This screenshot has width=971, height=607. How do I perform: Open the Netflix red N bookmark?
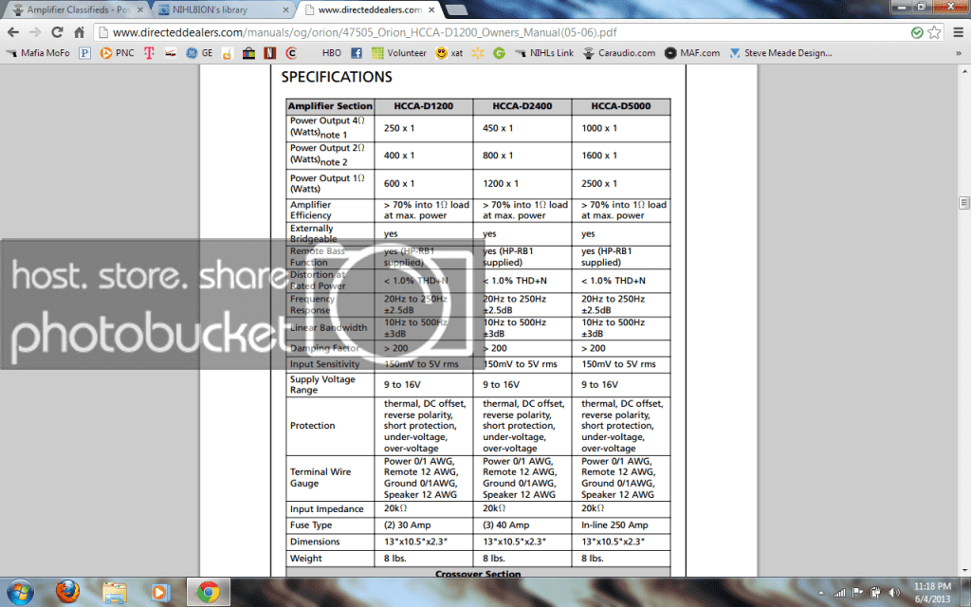click(x=270, y=53)
